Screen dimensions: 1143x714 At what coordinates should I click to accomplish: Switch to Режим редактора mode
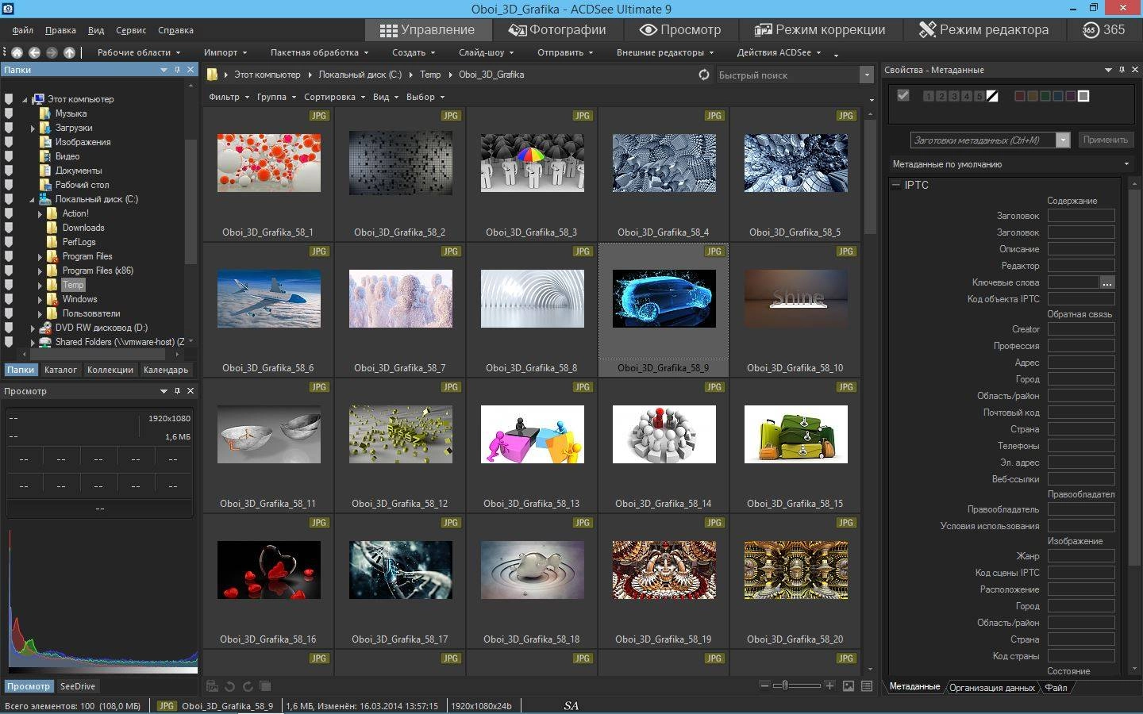pyautogui.click(x=984, y=29)
